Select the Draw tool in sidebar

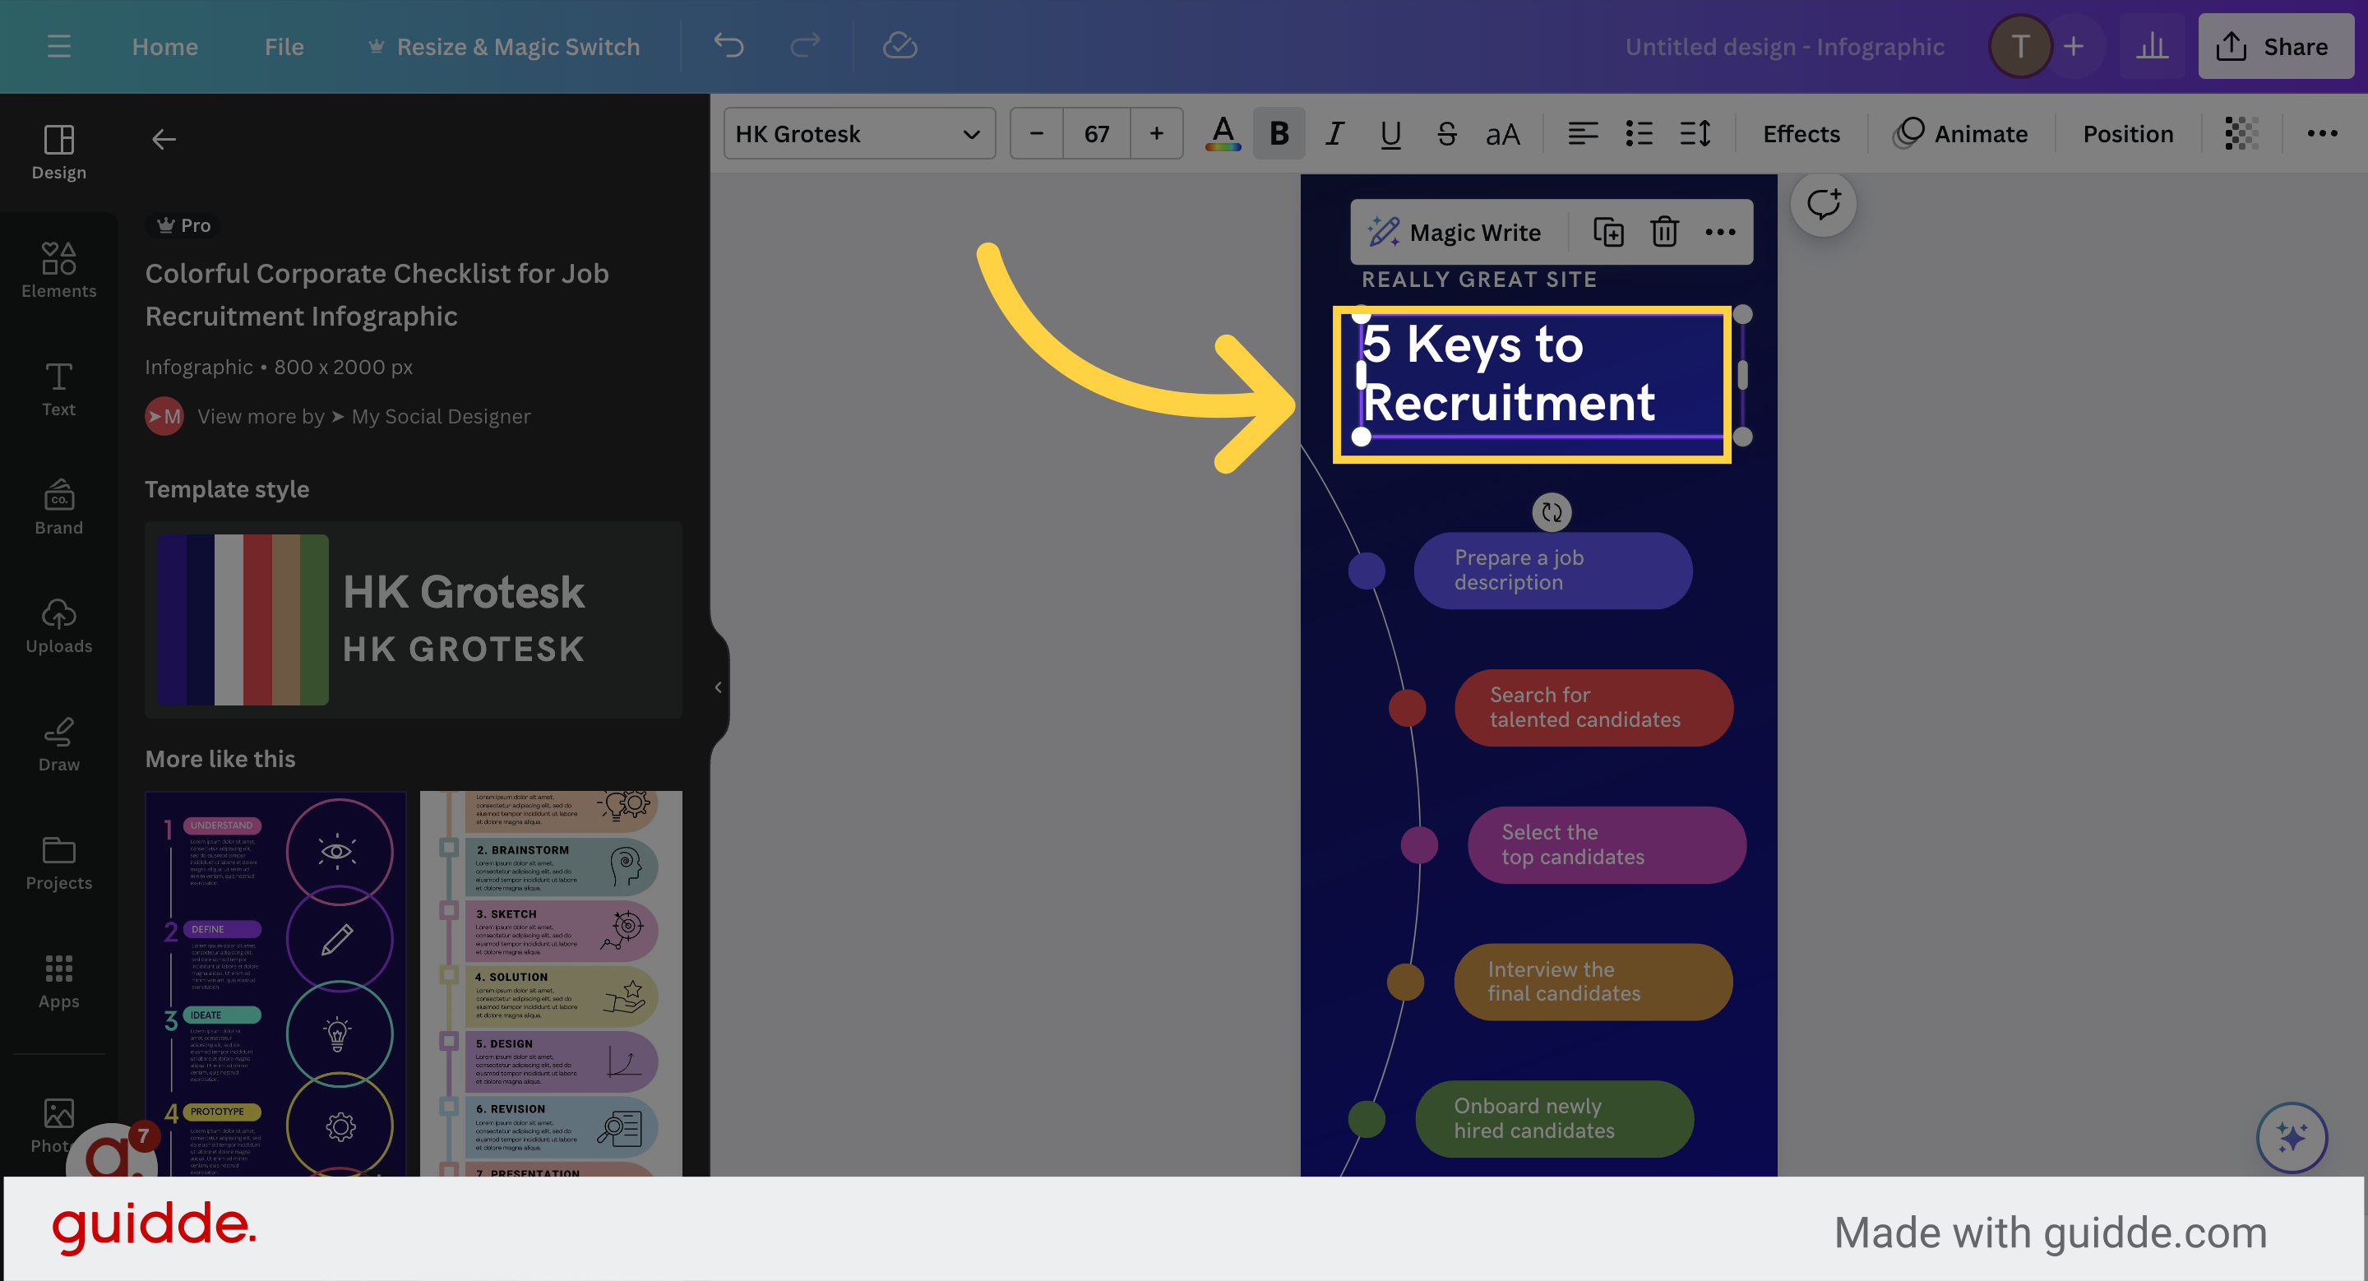[x=58, y=744]
